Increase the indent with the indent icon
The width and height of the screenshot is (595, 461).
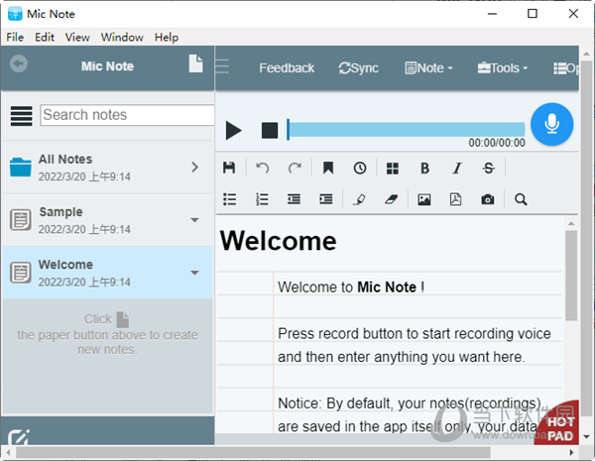(326, 199)
